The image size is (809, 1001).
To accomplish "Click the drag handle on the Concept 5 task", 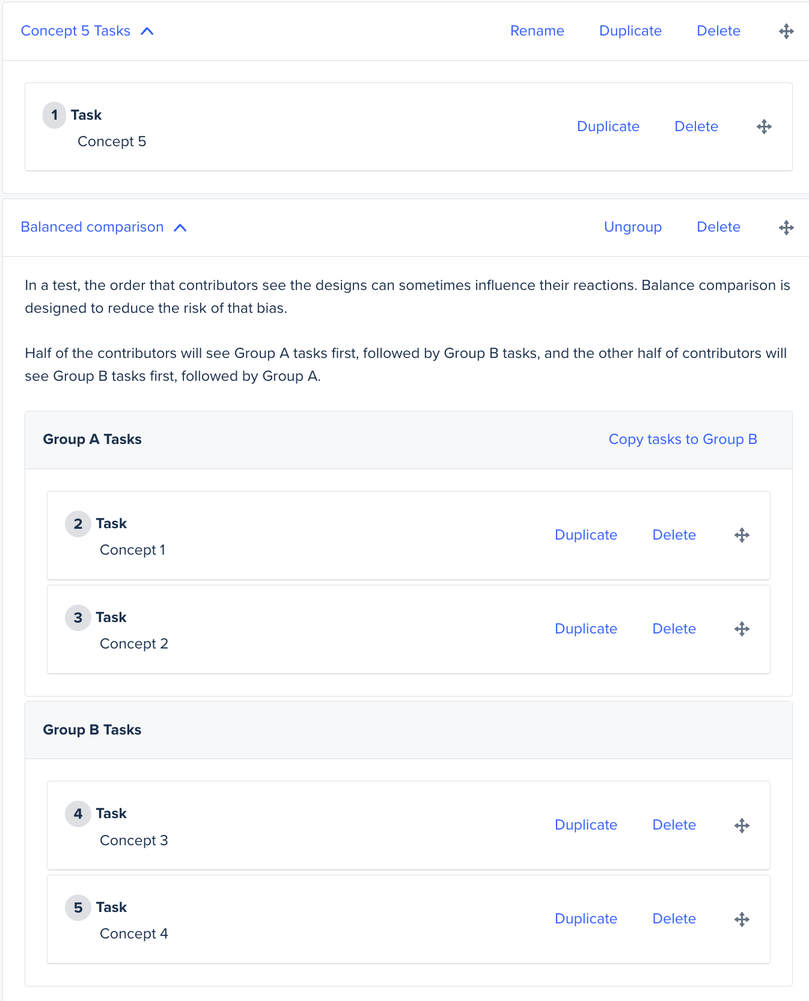I will [764, 127].
